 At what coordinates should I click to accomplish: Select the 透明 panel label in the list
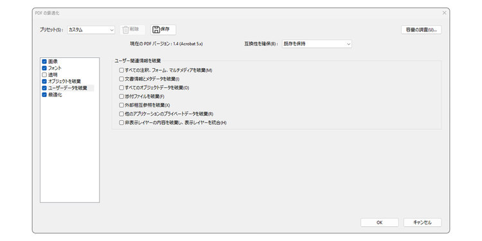[x=53, y=75]
